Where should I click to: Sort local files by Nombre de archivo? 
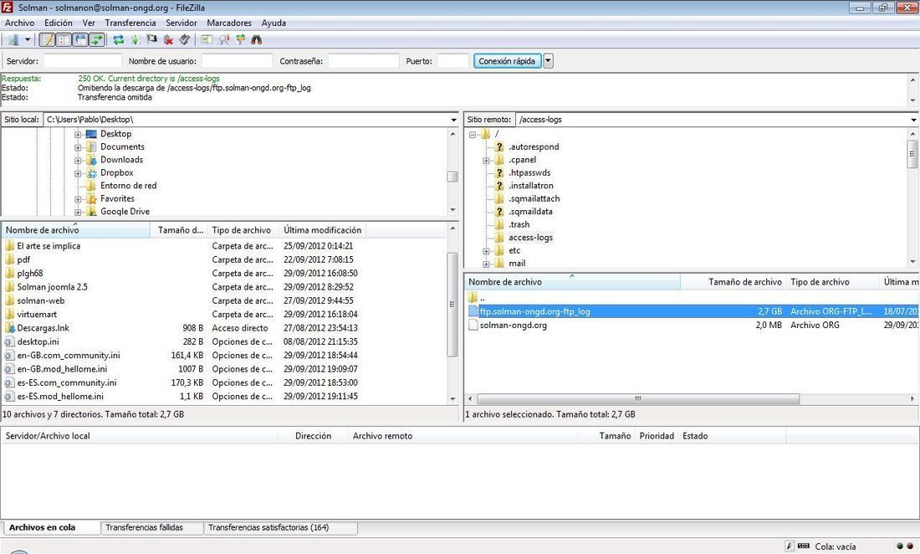[75, 230]
